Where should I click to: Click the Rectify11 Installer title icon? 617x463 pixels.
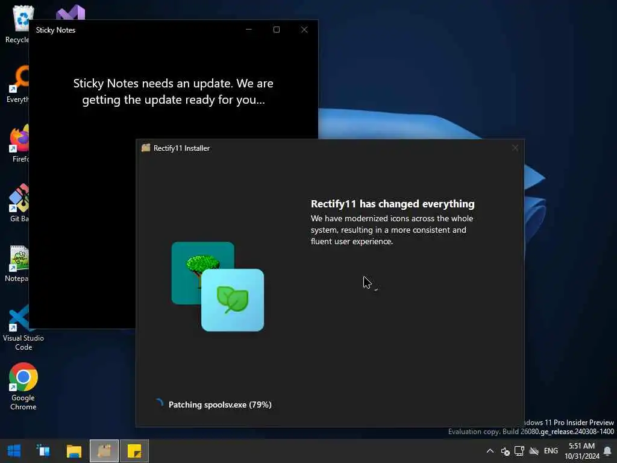coord(146,148)
